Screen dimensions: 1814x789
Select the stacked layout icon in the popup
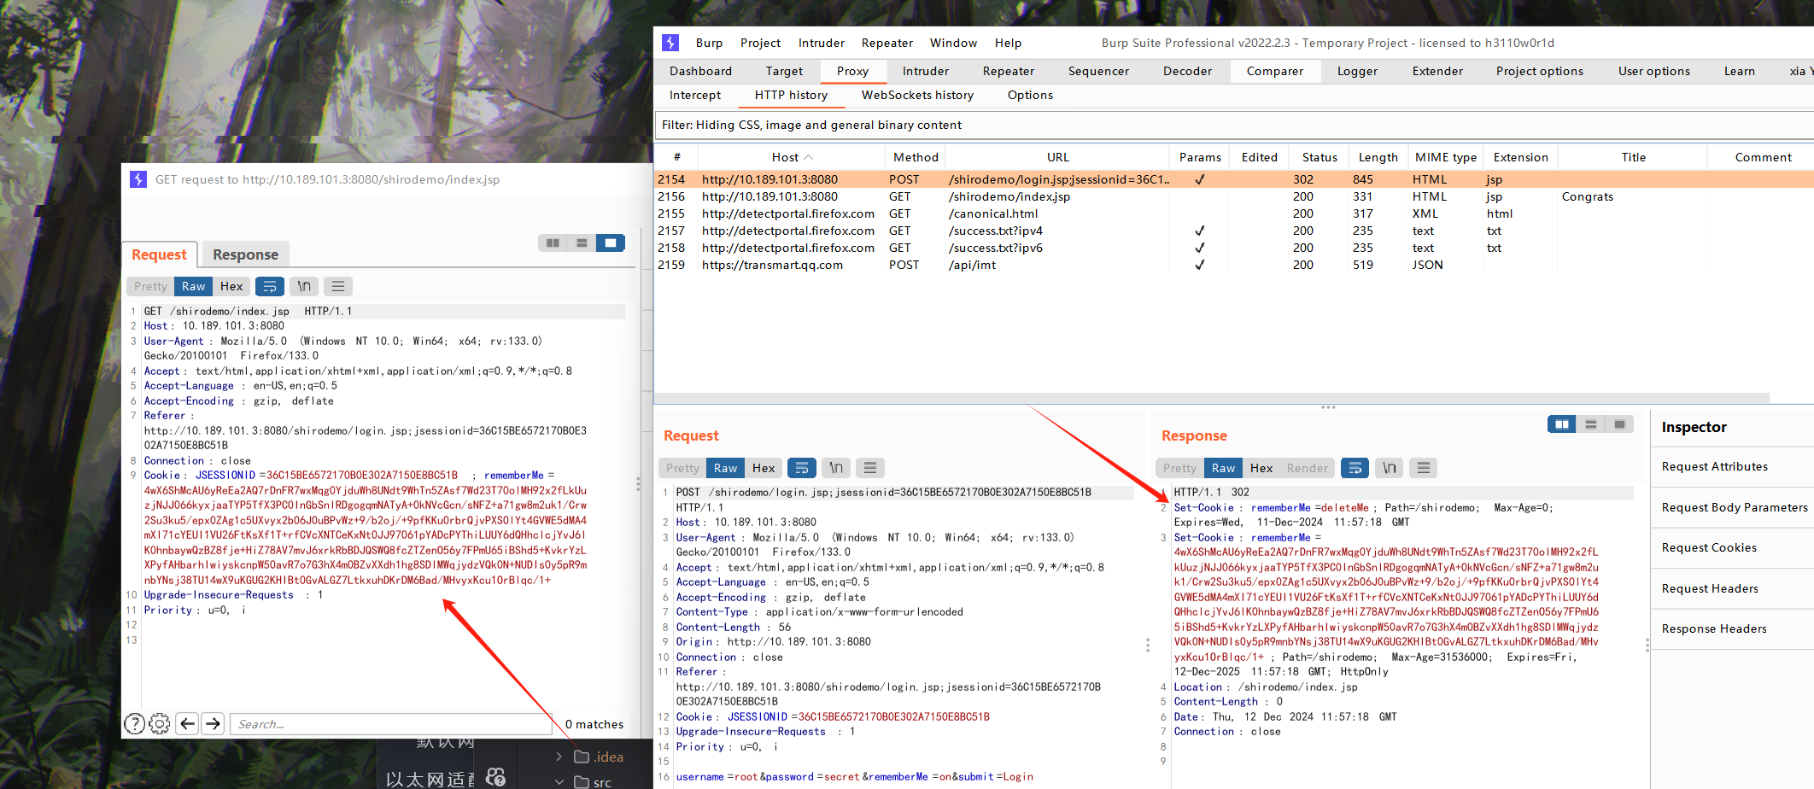click(582, 243)
